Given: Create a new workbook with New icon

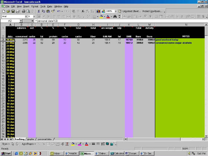Looking at the screenshot, I should [4, 12].
